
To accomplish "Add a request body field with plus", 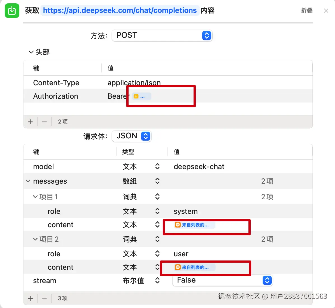I will pos(30,298).
